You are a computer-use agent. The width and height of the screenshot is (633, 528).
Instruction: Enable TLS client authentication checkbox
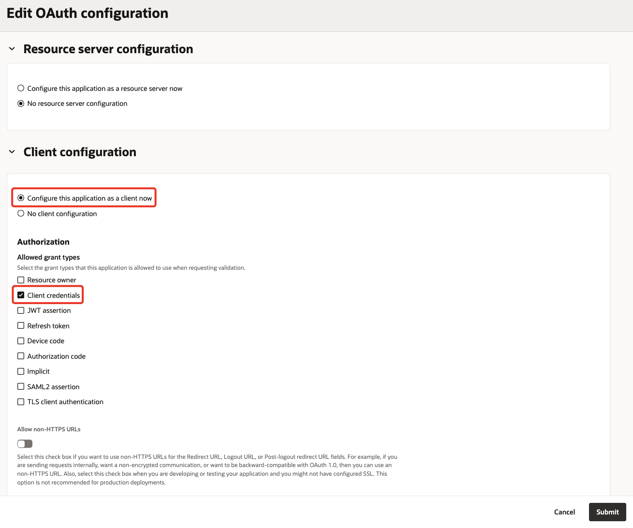(x=21, y=402)
